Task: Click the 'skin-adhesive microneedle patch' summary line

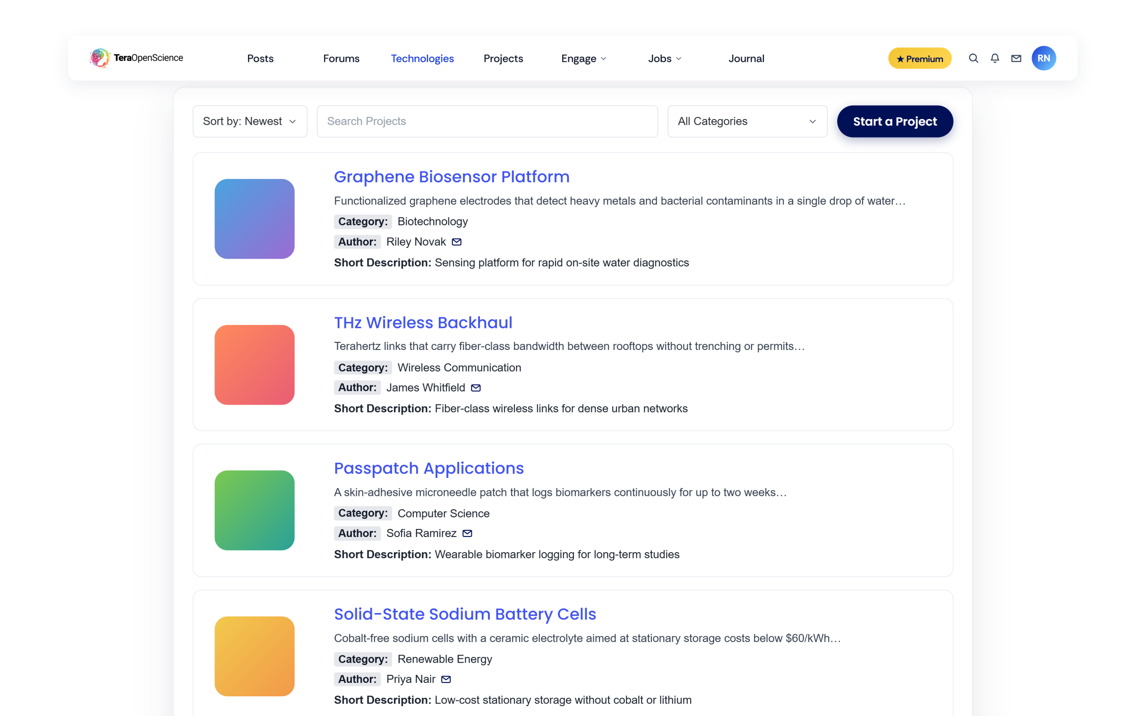Action: (560, 493)
